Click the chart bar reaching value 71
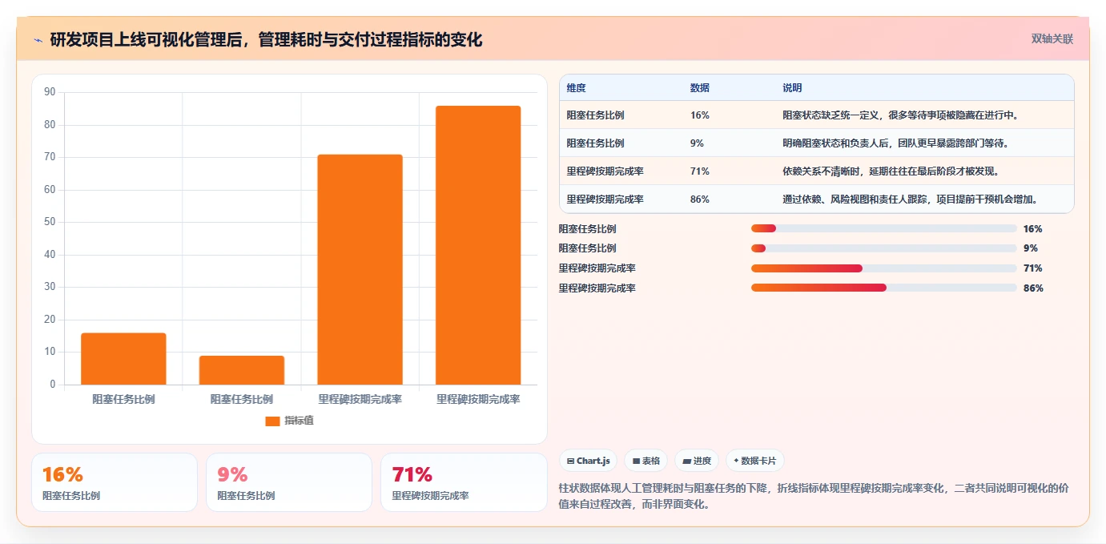1106x544 pixels. (x=360, y=269)
